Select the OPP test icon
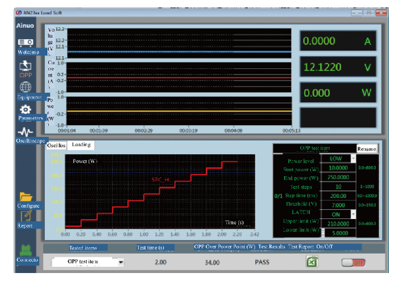The width and height of the screenshot is (399, 281). pyautogui.click(x=26, y=66)
